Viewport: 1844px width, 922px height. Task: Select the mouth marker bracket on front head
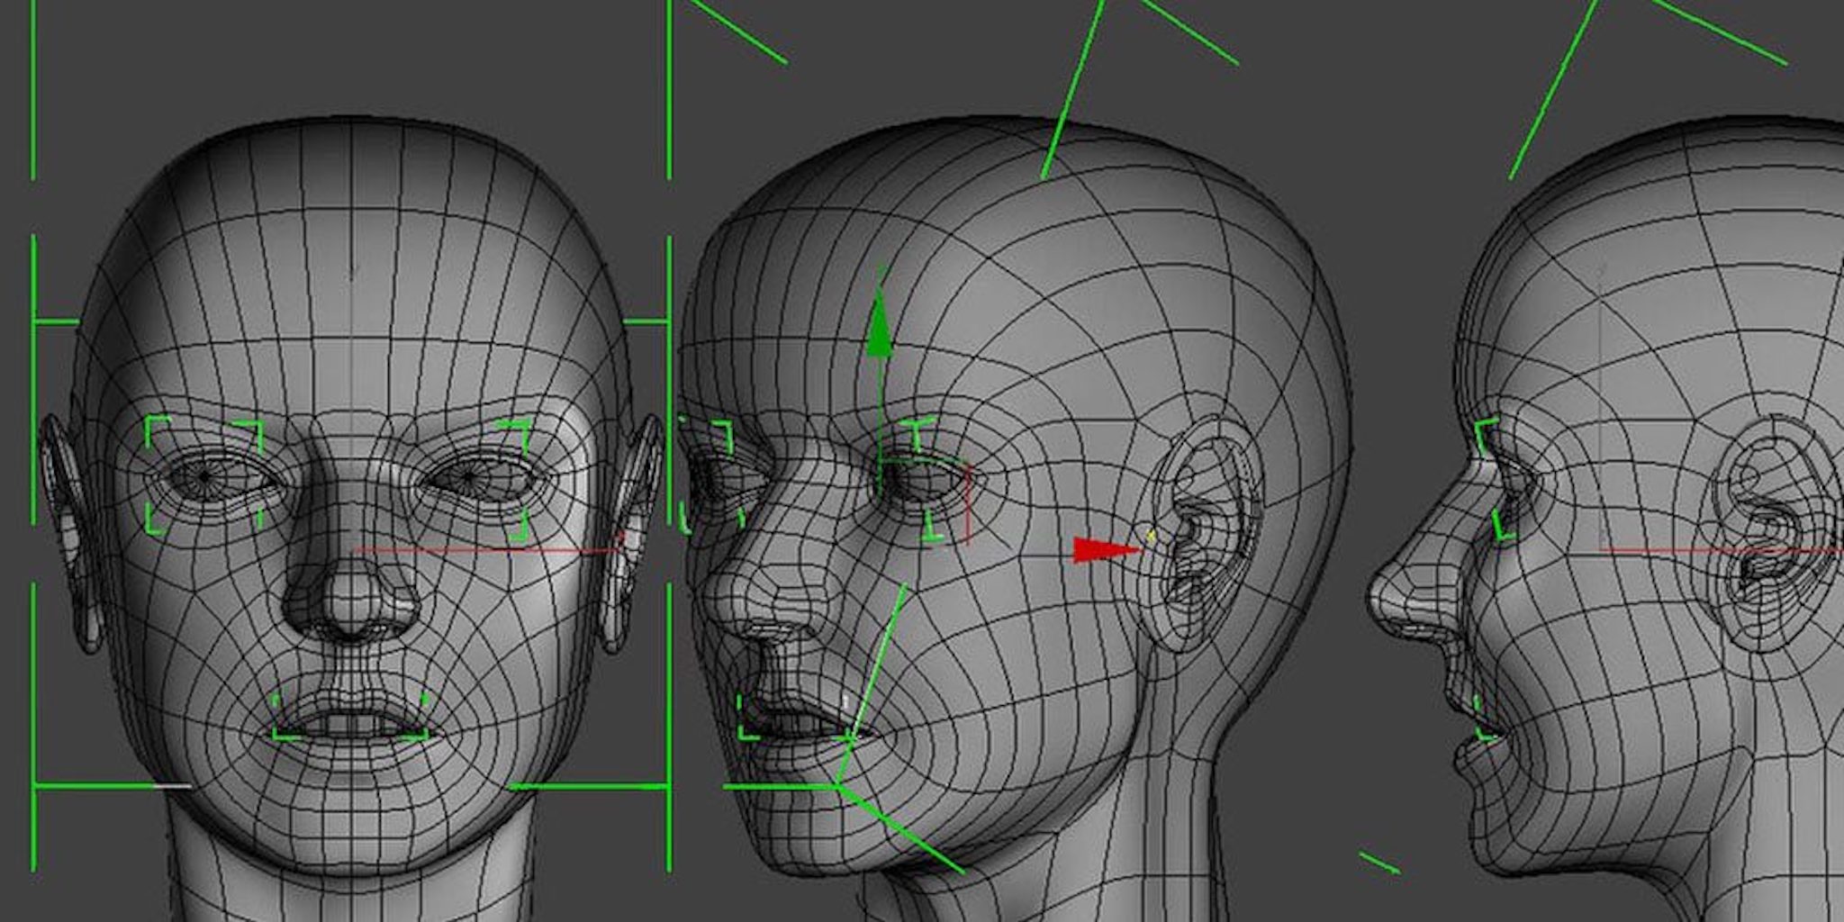click(350, 718)
